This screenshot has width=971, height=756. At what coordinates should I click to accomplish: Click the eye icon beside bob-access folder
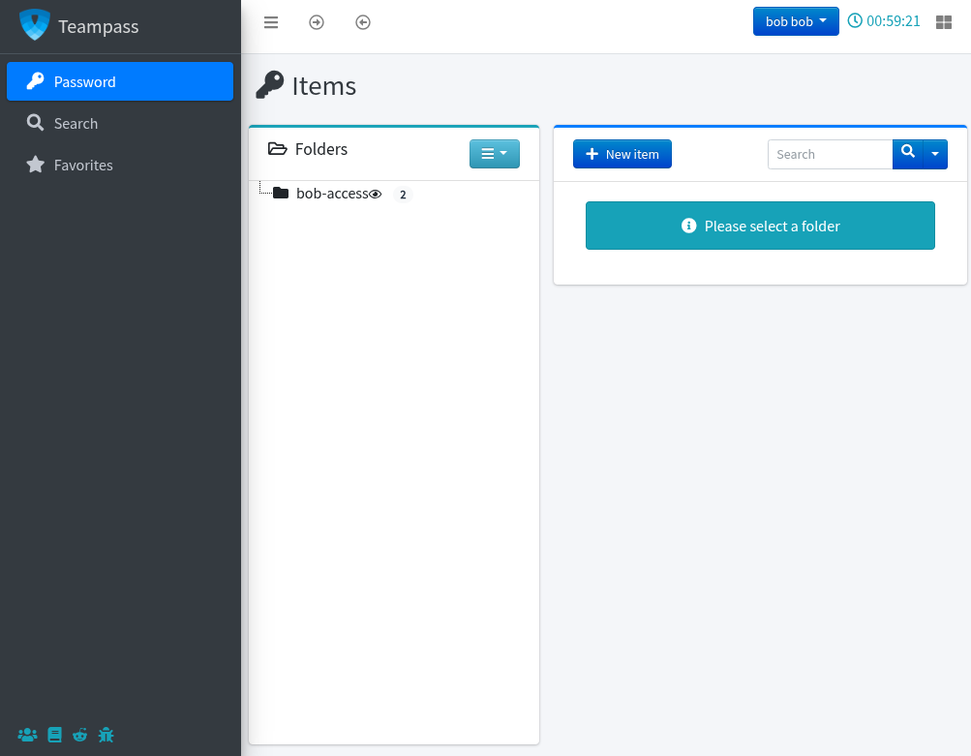coord(376,193)
